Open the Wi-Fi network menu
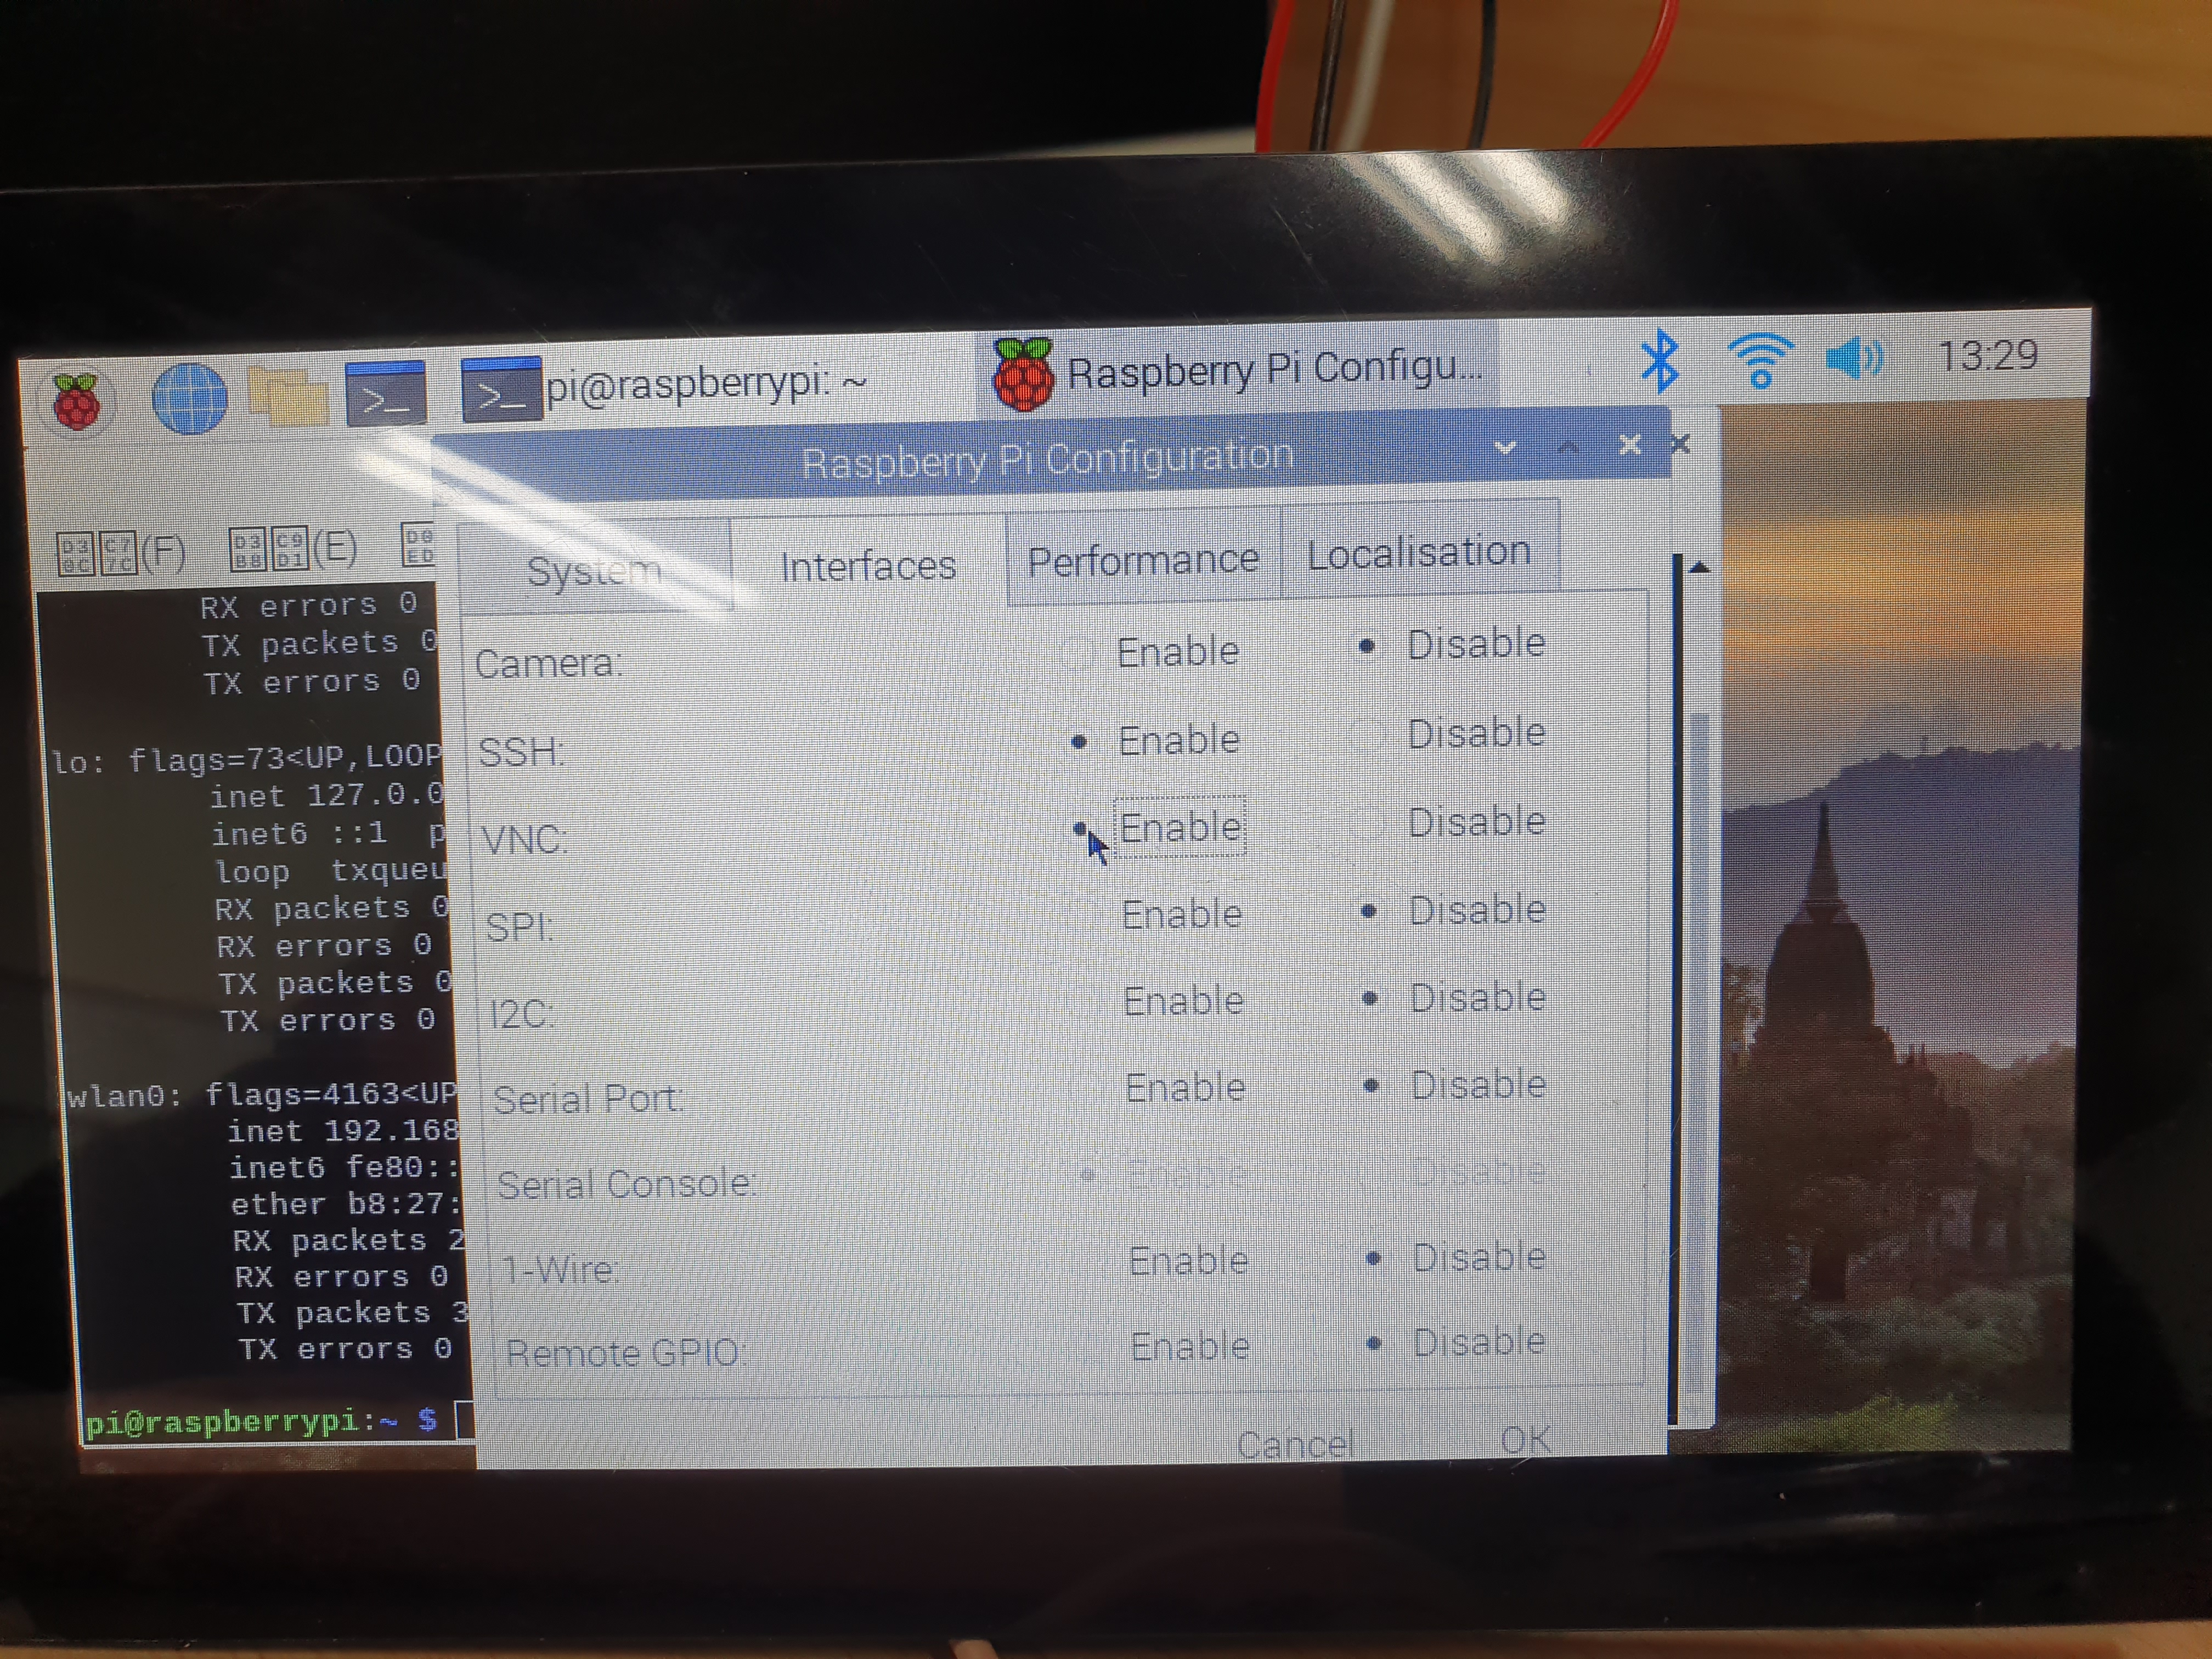 pos(1760,359)
